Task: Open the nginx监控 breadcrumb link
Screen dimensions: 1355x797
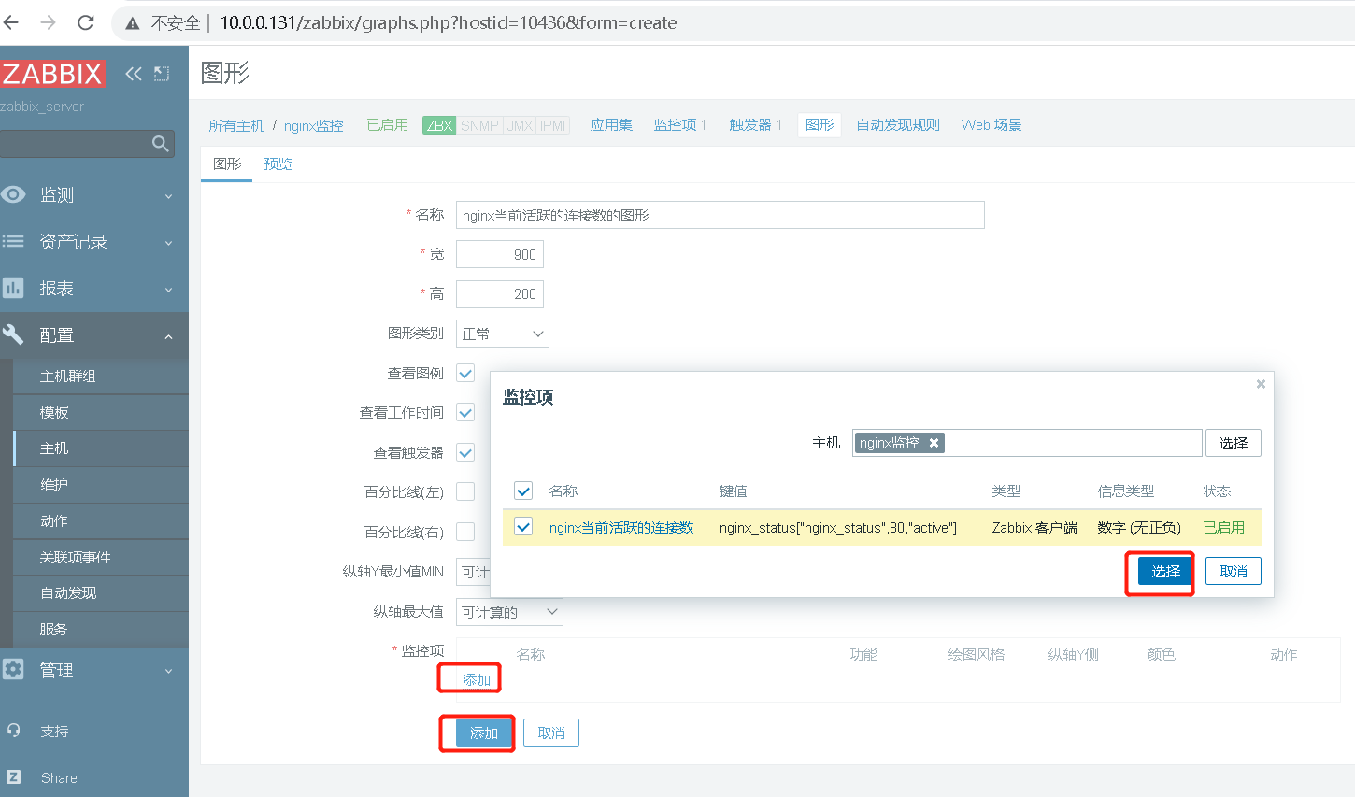Action: (314, 125)
